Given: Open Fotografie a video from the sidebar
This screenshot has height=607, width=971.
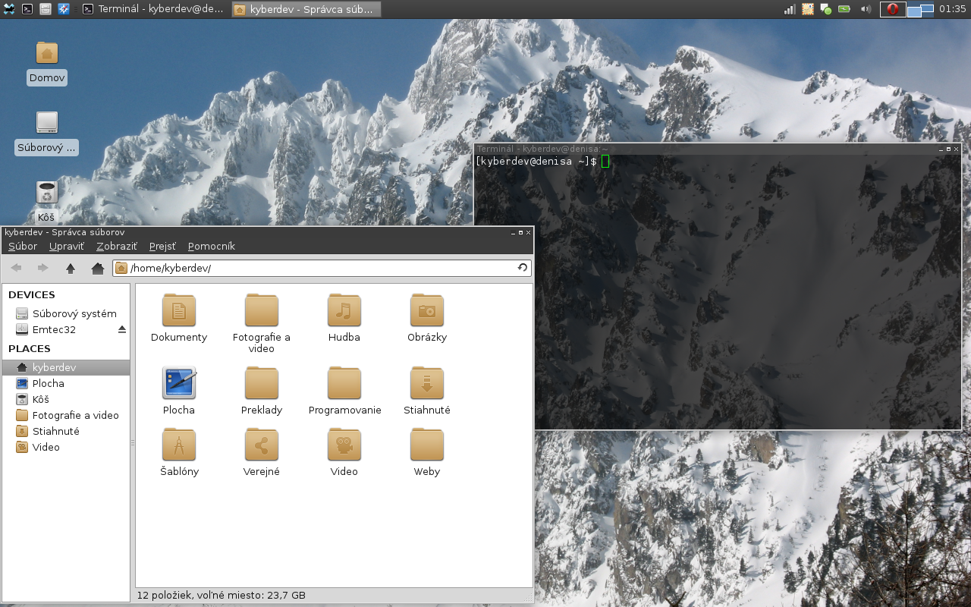Looking at the screenshot, I should (75, 415).
